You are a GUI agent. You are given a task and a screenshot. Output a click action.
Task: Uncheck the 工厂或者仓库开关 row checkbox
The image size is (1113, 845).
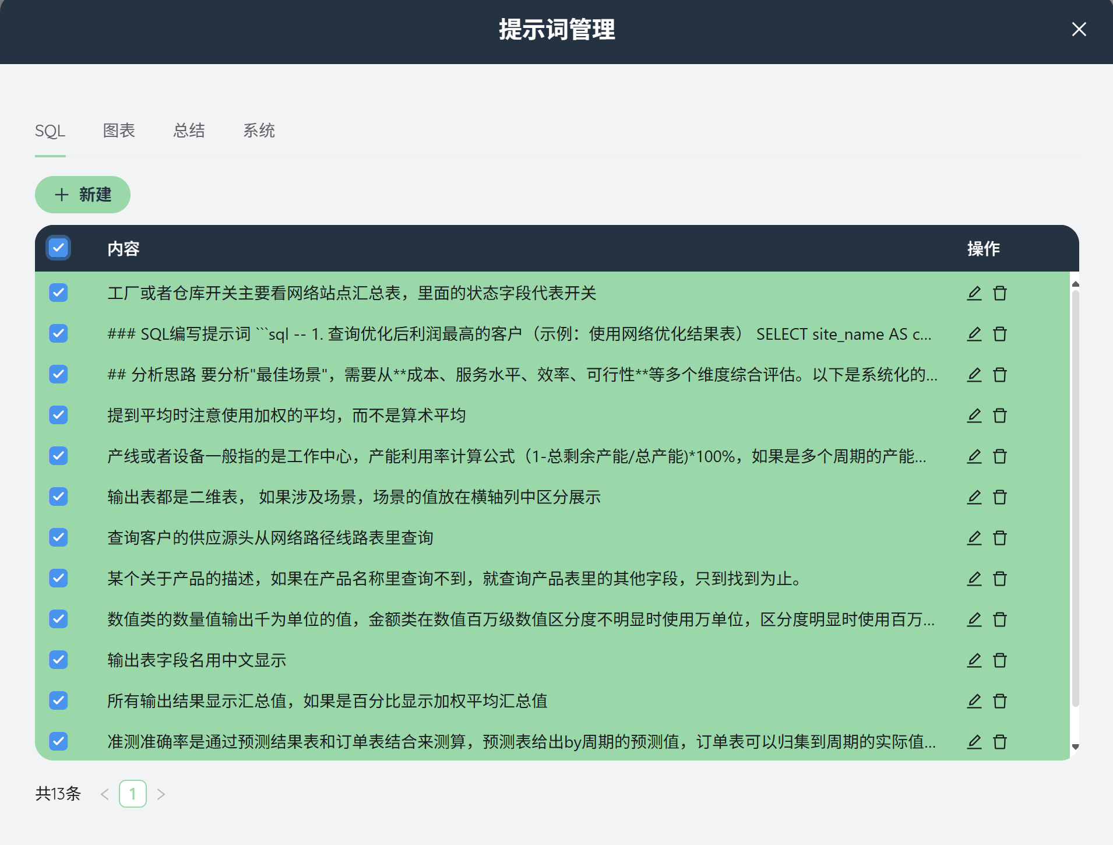pos(58,293)
